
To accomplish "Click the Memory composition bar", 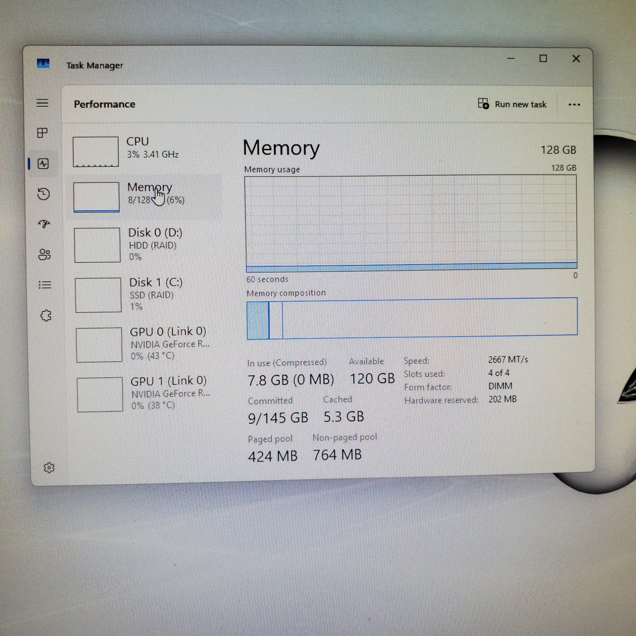I will [411, 319].
